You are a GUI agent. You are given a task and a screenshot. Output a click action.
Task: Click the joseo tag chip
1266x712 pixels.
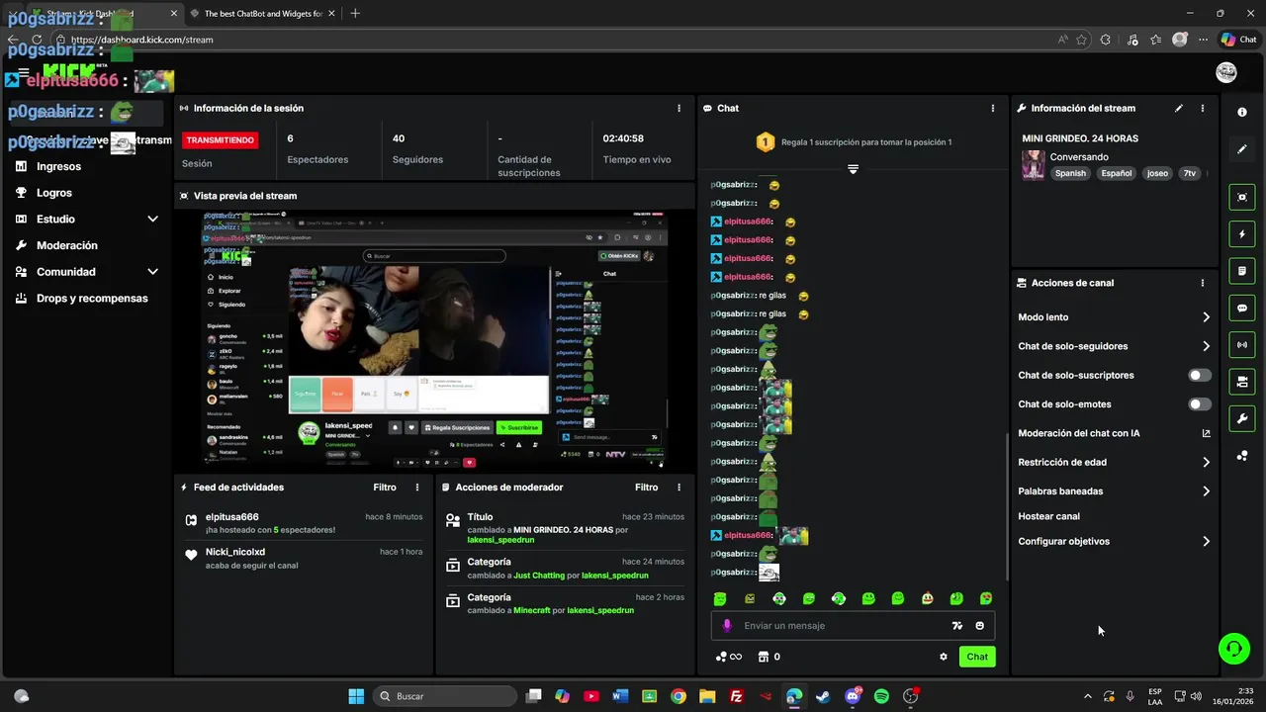1157,173
